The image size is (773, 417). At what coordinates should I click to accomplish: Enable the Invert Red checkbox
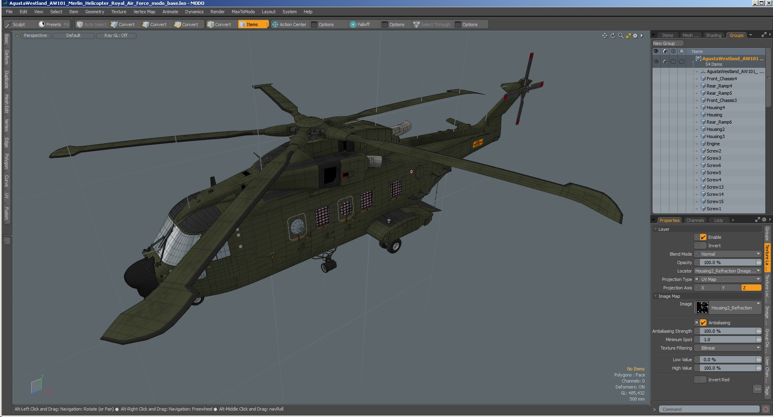click(x=703, y=380)
